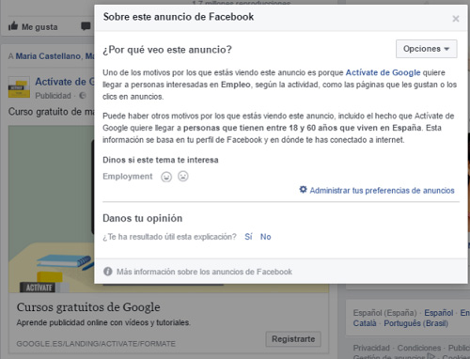Open the Opciones dropdown

[427, 49]
